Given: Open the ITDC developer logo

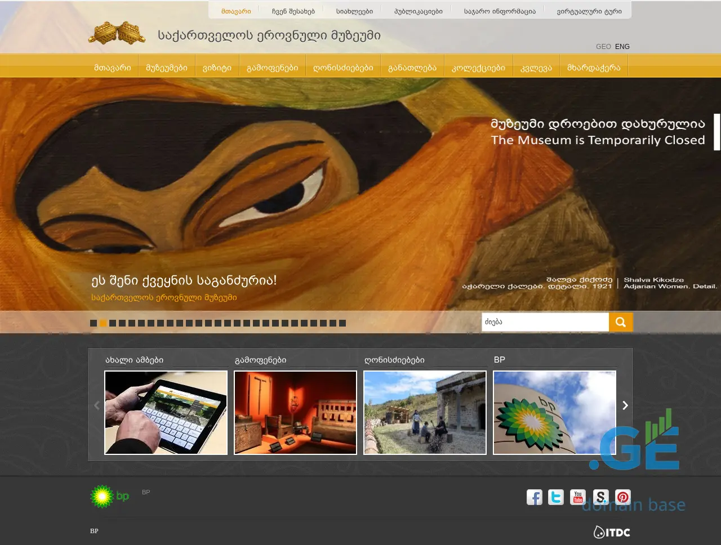Looking at the screenshot, I should (612, 532).
